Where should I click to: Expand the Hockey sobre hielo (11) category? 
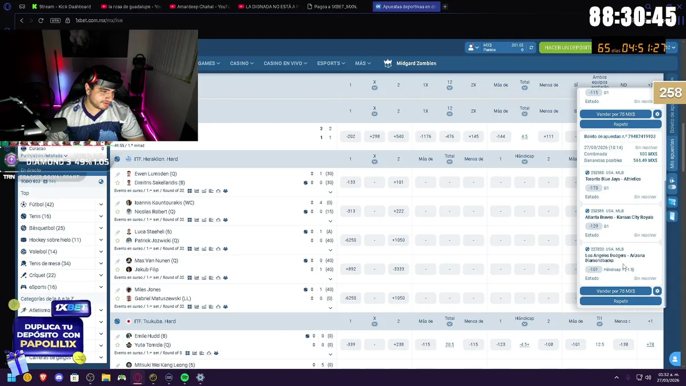coord(101,240)
